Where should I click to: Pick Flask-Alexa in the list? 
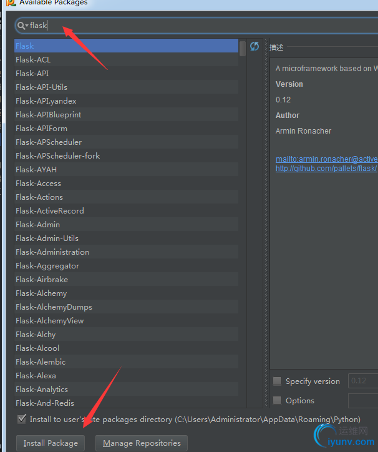pyautogui.click(x=126, y=376)
